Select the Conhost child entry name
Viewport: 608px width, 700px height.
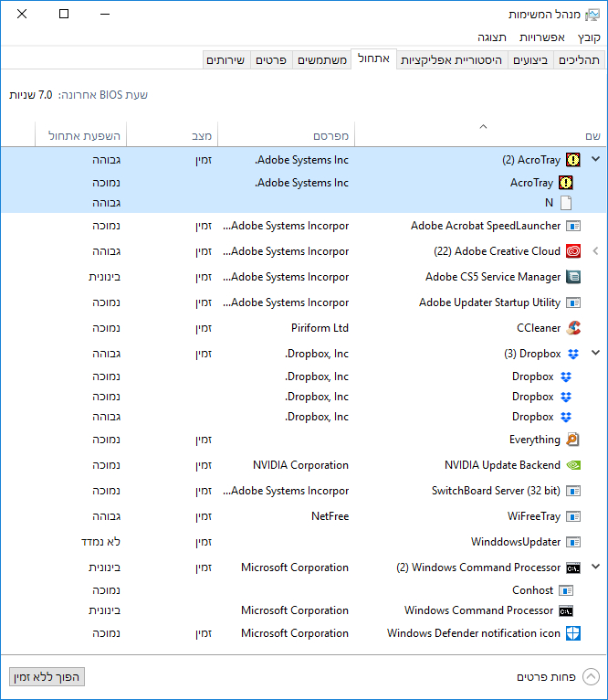point(532,590)
